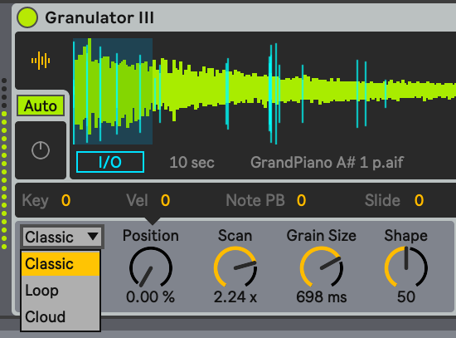Click the Vel modulation value
Screen dimensions: 456x338
pyautogui.click(x=166, y=200)
